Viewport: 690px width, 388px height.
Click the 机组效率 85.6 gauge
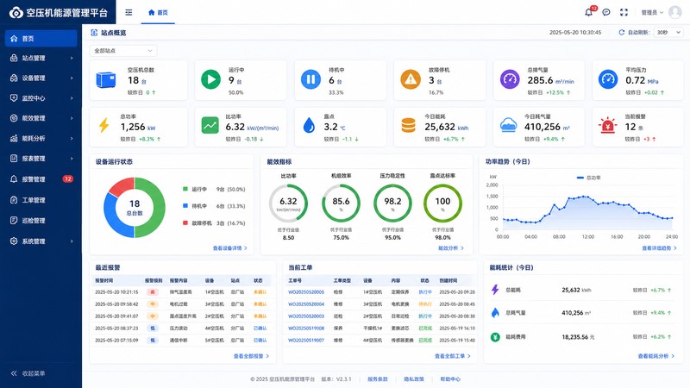(341, 203)
